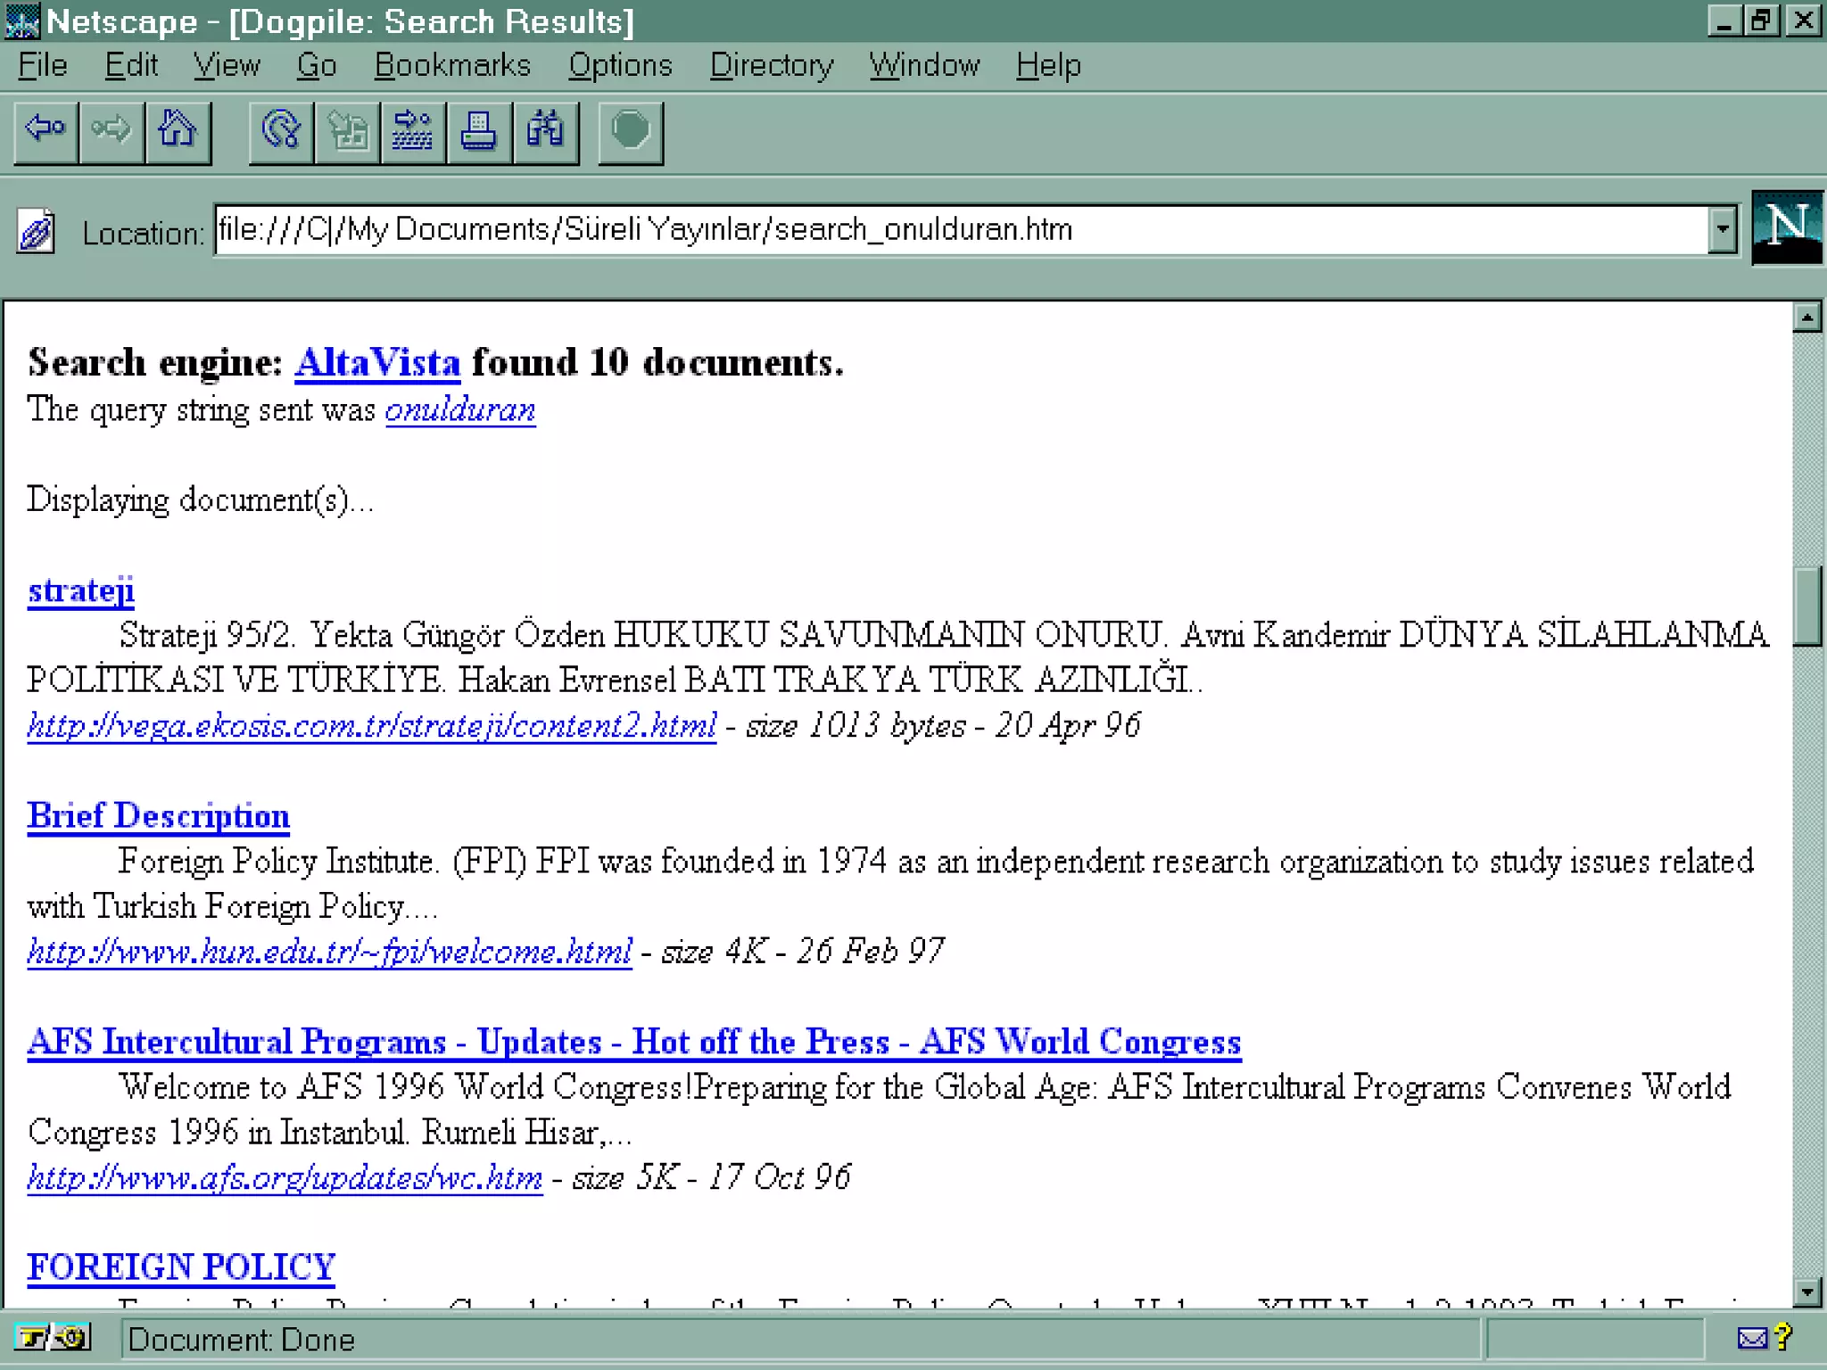Open the FOREIGN POLICY result link
The image size is (1827, 1370).
coord(181,1267)
